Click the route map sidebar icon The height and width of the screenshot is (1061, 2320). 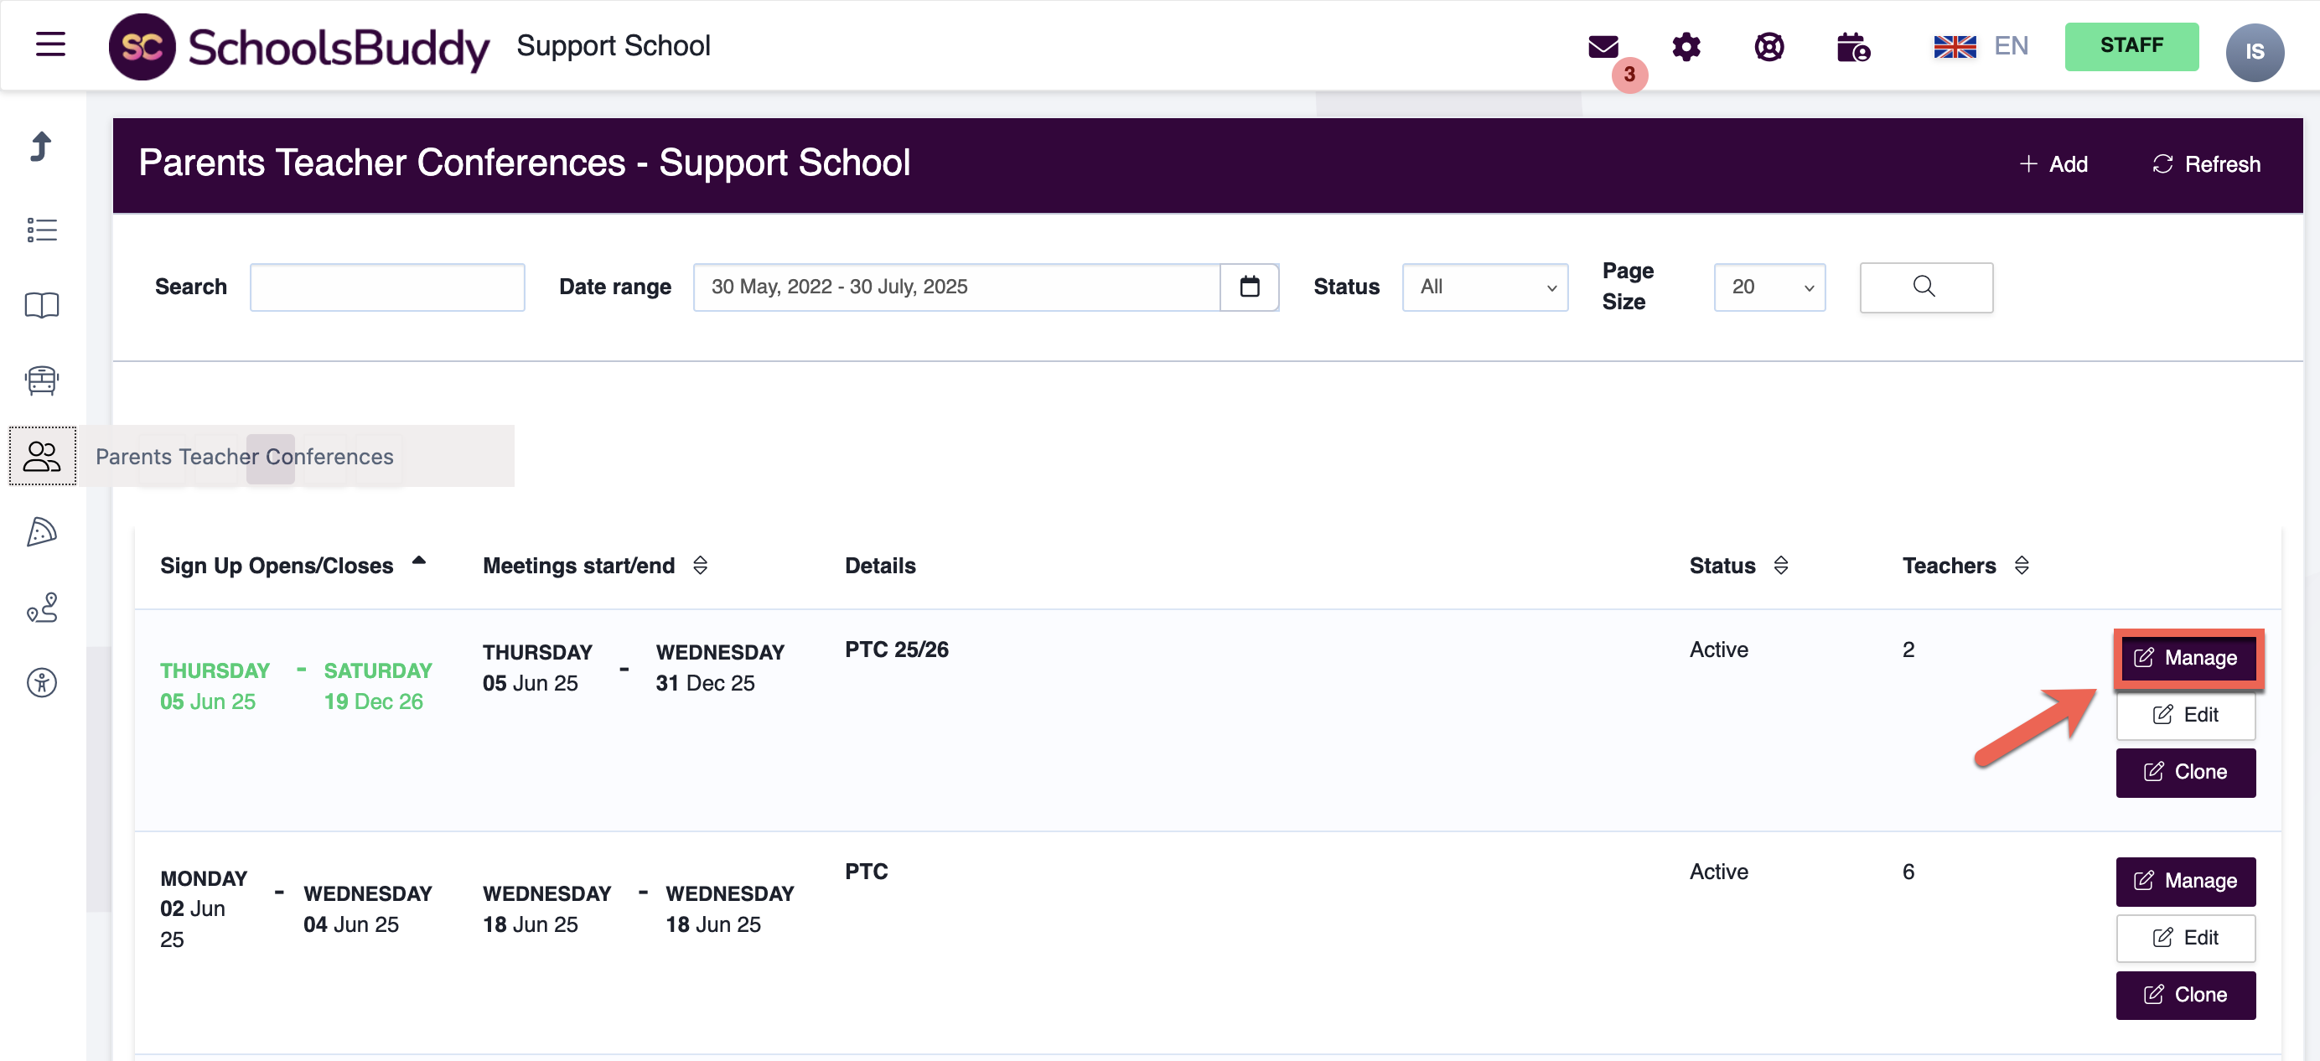[41, 608]
